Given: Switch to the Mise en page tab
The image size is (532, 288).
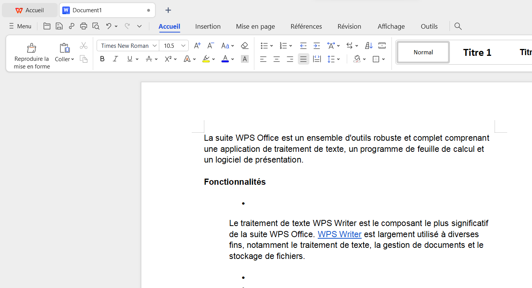Looking at the screenshot, I should click(x=255, y=26).
